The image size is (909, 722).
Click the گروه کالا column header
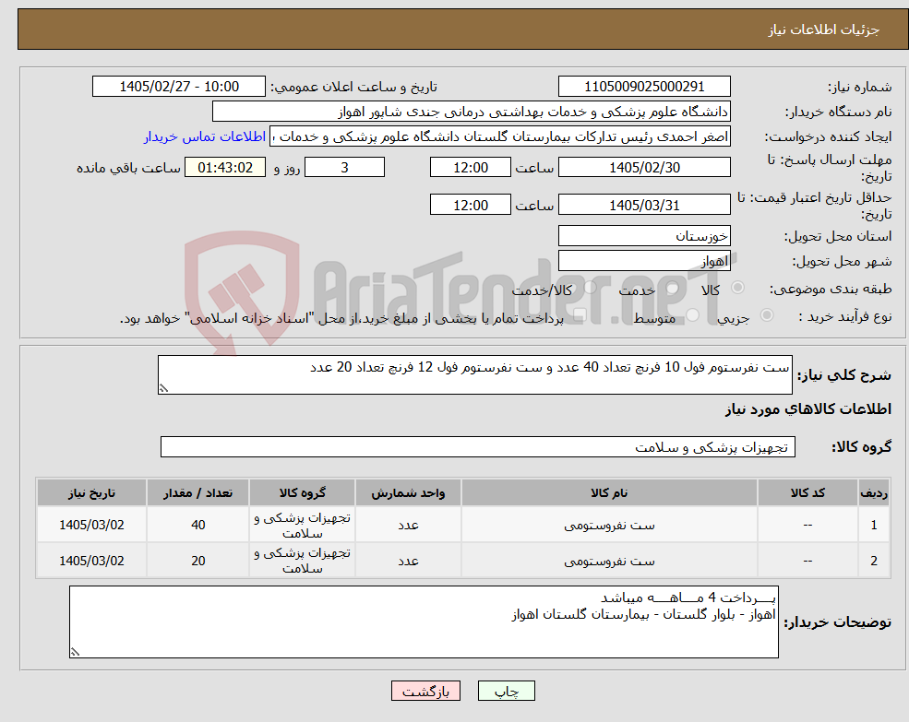click(302, 493)
